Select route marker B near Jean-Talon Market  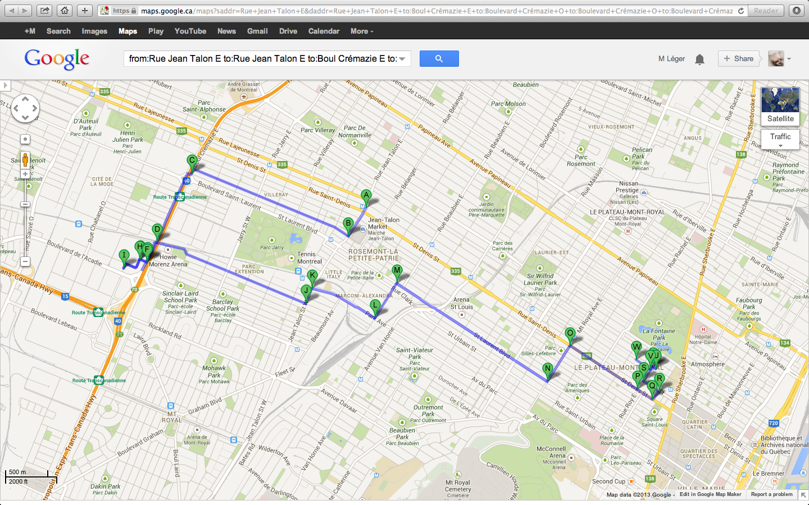[x=348, y=226]
